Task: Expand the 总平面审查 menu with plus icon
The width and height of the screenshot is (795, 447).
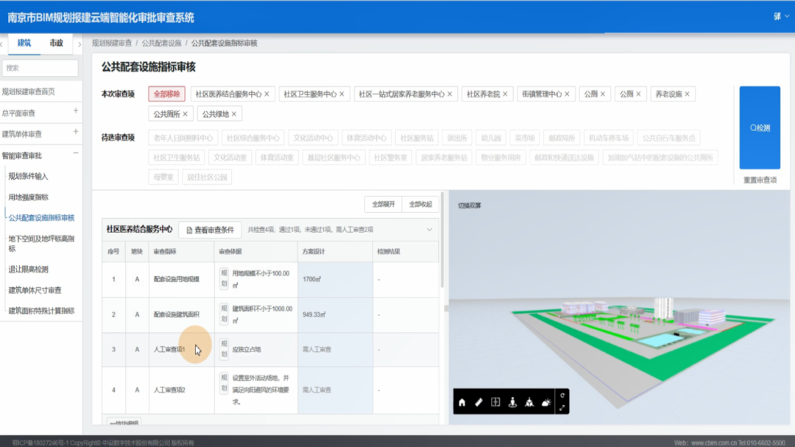Action: click(x=76, y=110)
